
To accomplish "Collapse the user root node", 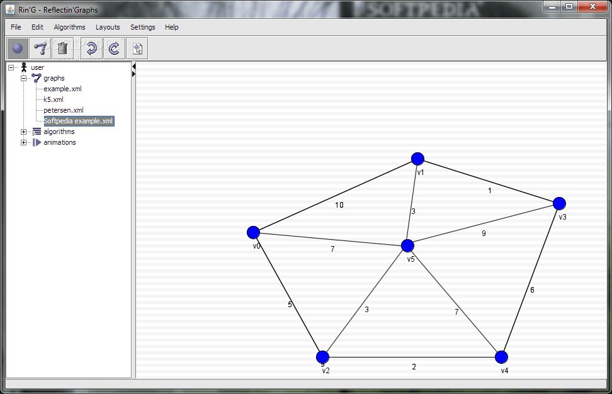I will pyautogui.click(x=11, y=67).
